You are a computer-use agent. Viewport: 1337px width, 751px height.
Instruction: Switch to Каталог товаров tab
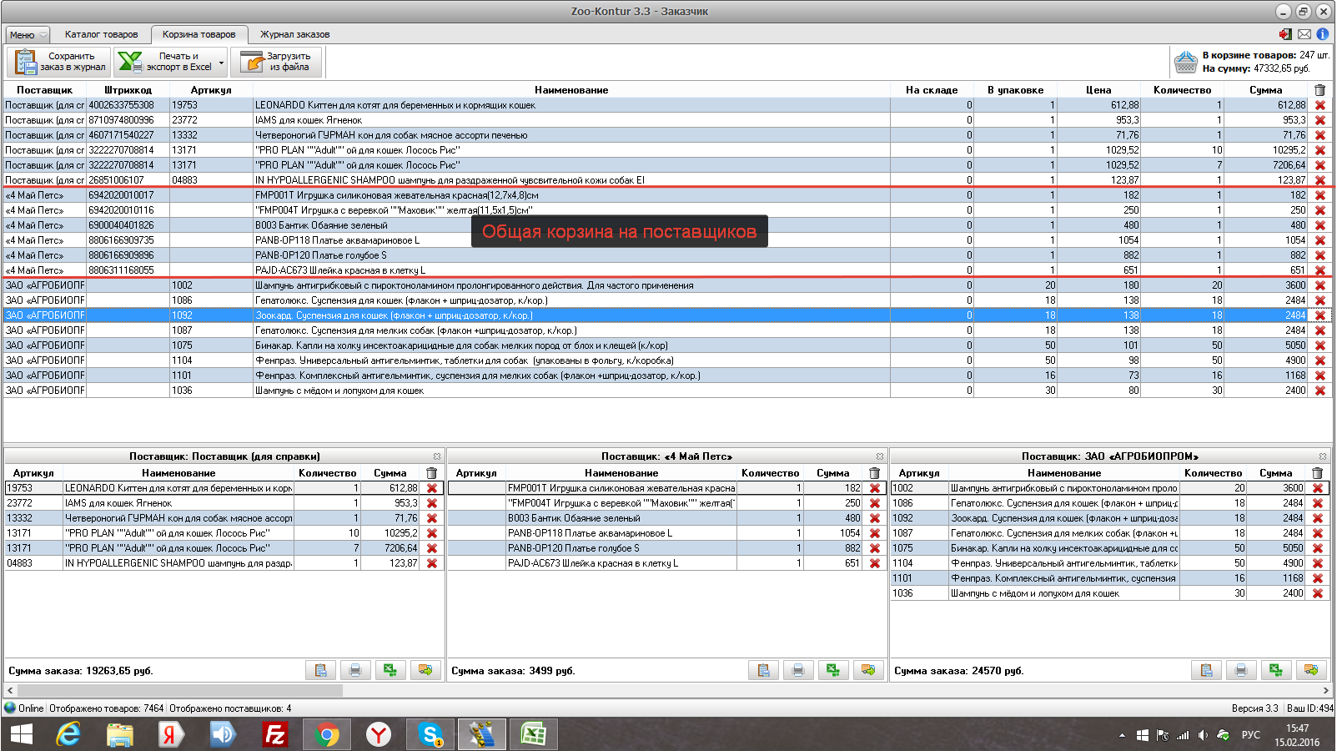102,34
